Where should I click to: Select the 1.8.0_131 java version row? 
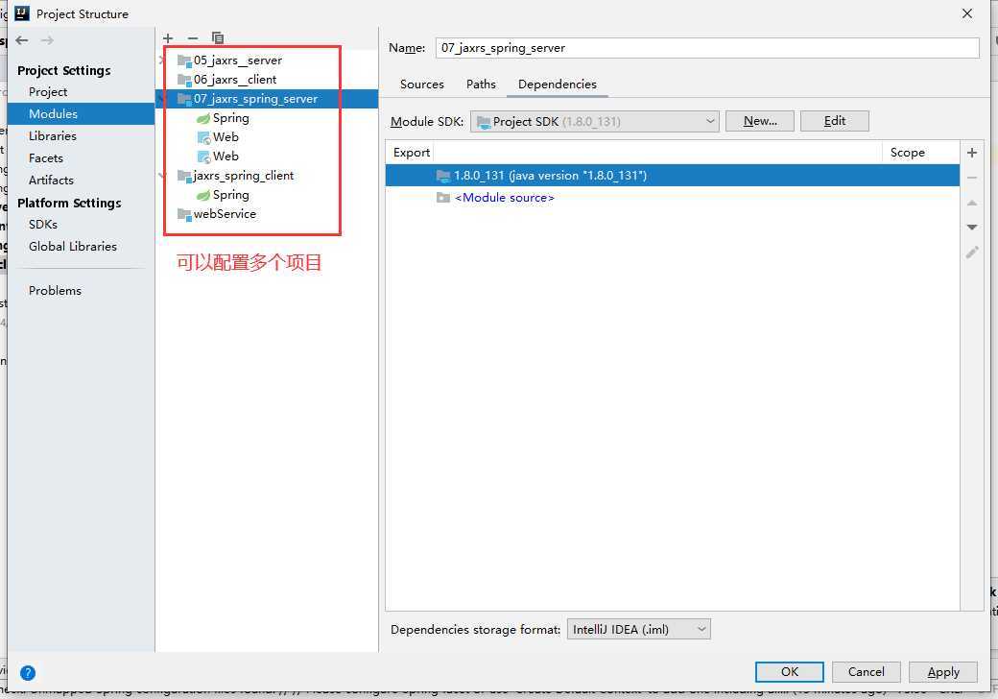point(672,176)
